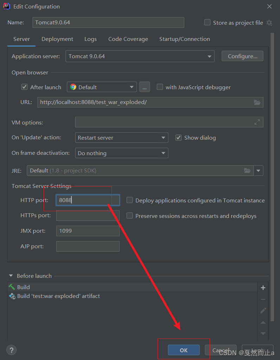Screen dimensions: 280x360
Task: Move Before launch task up
Action: [x=263, y=322]
